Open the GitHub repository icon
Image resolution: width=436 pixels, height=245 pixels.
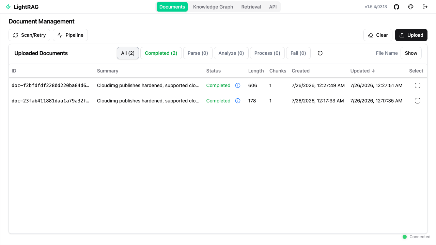coord(396,7)
